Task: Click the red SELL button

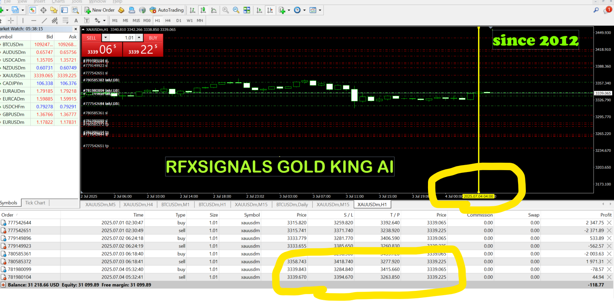Action: pyautogui.click(x=91, y=38)
